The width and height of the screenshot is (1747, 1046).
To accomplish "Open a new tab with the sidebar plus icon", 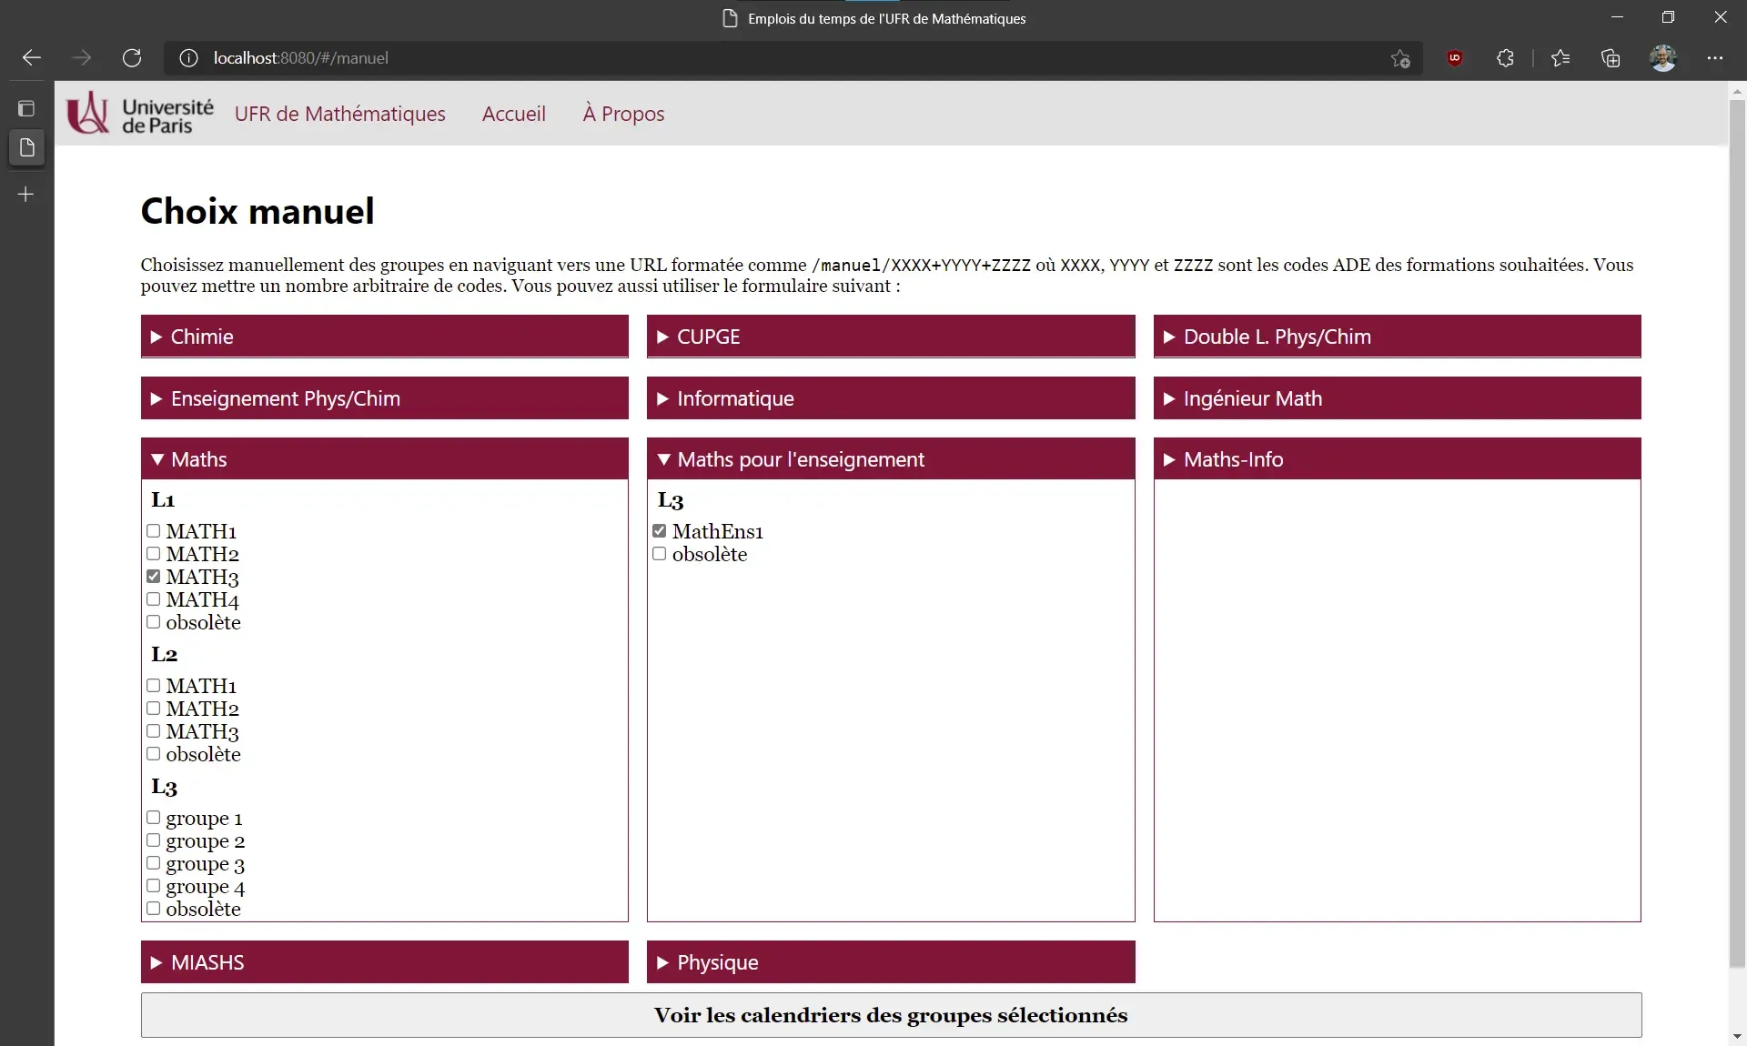I will [x=25, y=194].
